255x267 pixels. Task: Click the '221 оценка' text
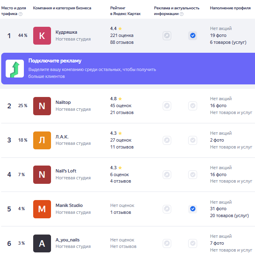(122, 35)
